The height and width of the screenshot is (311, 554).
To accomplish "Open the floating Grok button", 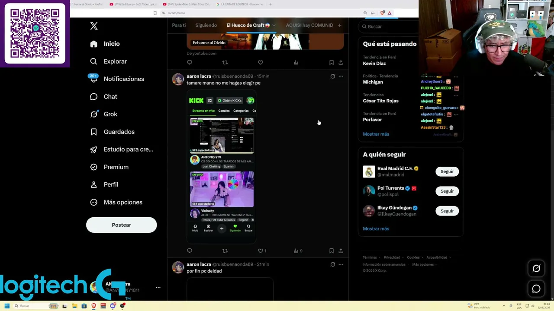I will coord(536,269).
